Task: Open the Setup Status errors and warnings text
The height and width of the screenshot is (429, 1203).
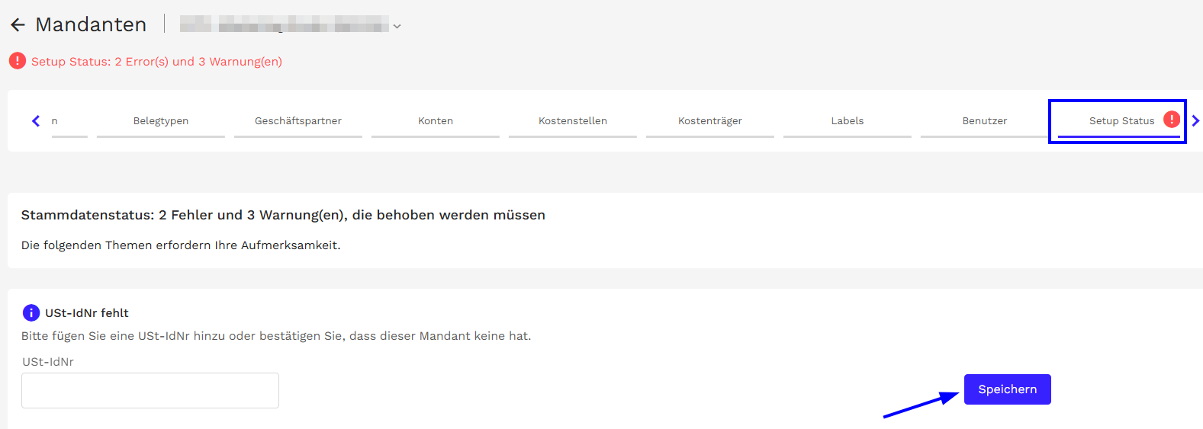Action: 156,62
